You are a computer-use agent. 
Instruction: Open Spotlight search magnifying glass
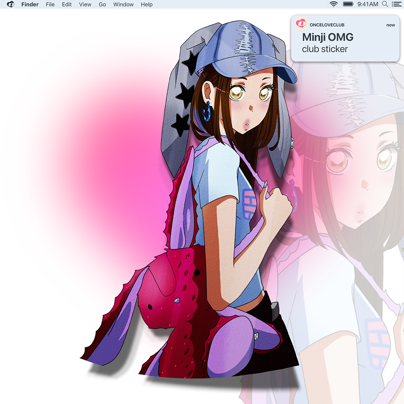385,4
